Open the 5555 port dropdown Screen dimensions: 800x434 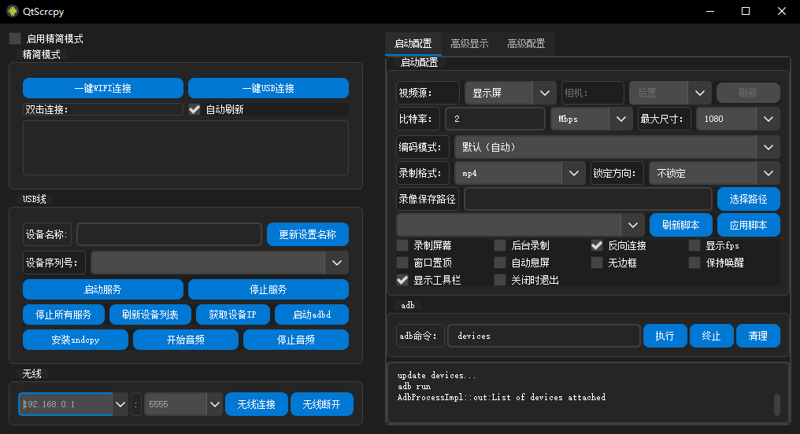[183, 404]
